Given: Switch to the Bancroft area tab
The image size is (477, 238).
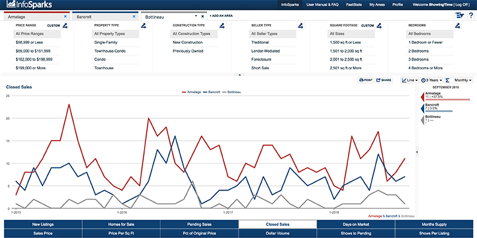Looking at the screenshot, I should click(105, 17).
